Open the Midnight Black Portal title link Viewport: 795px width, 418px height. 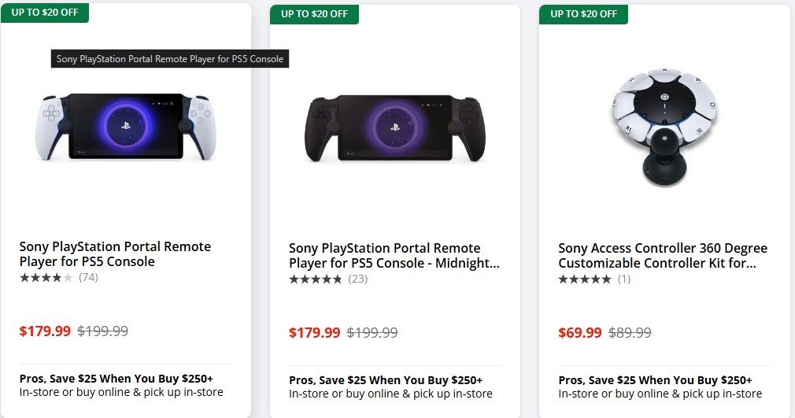394,256
